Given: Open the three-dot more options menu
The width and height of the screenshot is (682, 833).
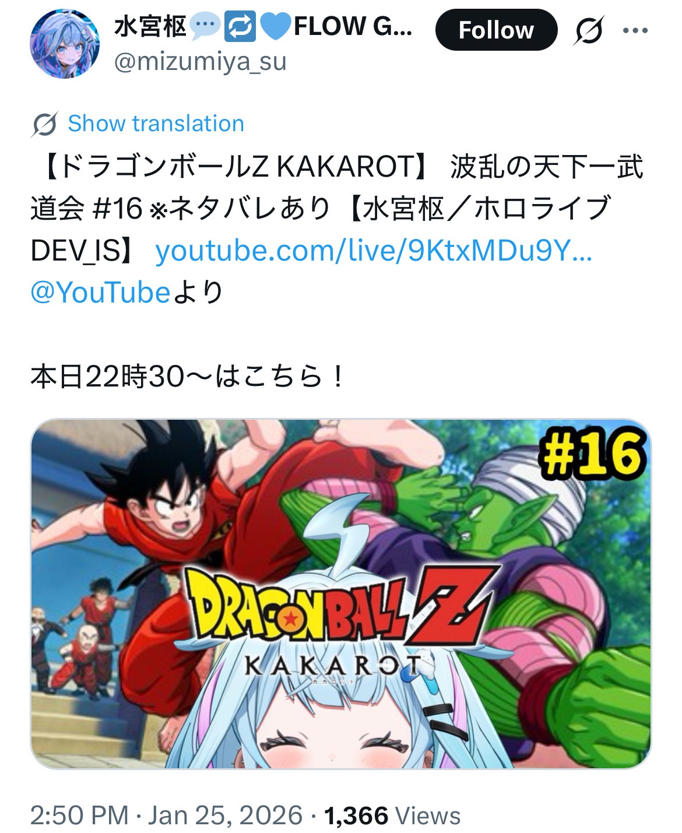Looking at the screenshot, I should click(635, 30).
